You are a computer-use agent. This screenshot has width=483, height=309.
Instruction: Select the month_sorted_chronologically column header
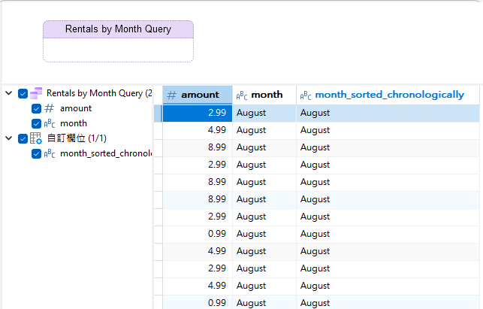click(388, 95)
